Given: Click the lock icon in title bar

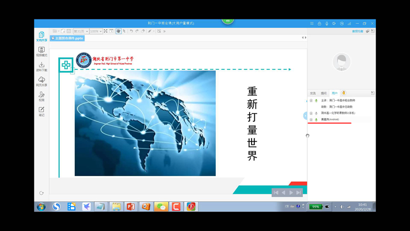Looking at the screenshot, I should 319,24.
